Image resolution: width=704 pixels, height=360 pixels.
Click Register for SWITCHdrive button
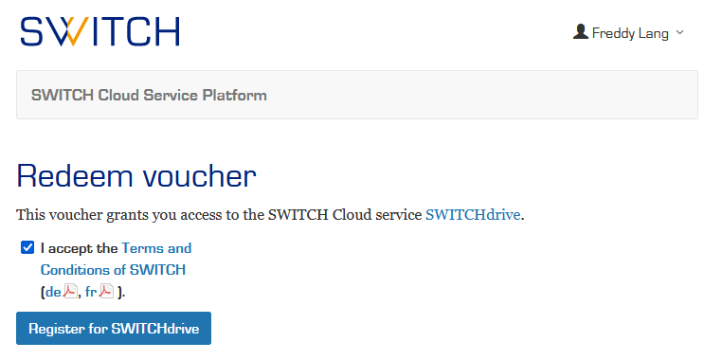click(114, 328)
